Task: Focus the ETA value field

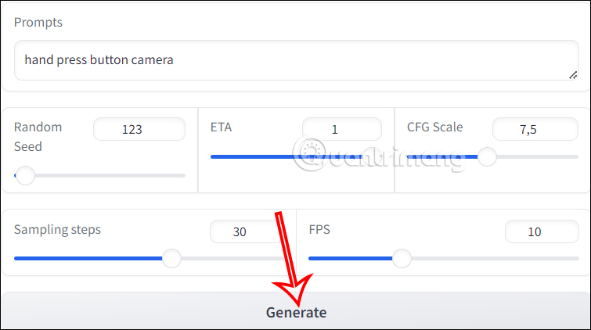Action: pos(341,129)
